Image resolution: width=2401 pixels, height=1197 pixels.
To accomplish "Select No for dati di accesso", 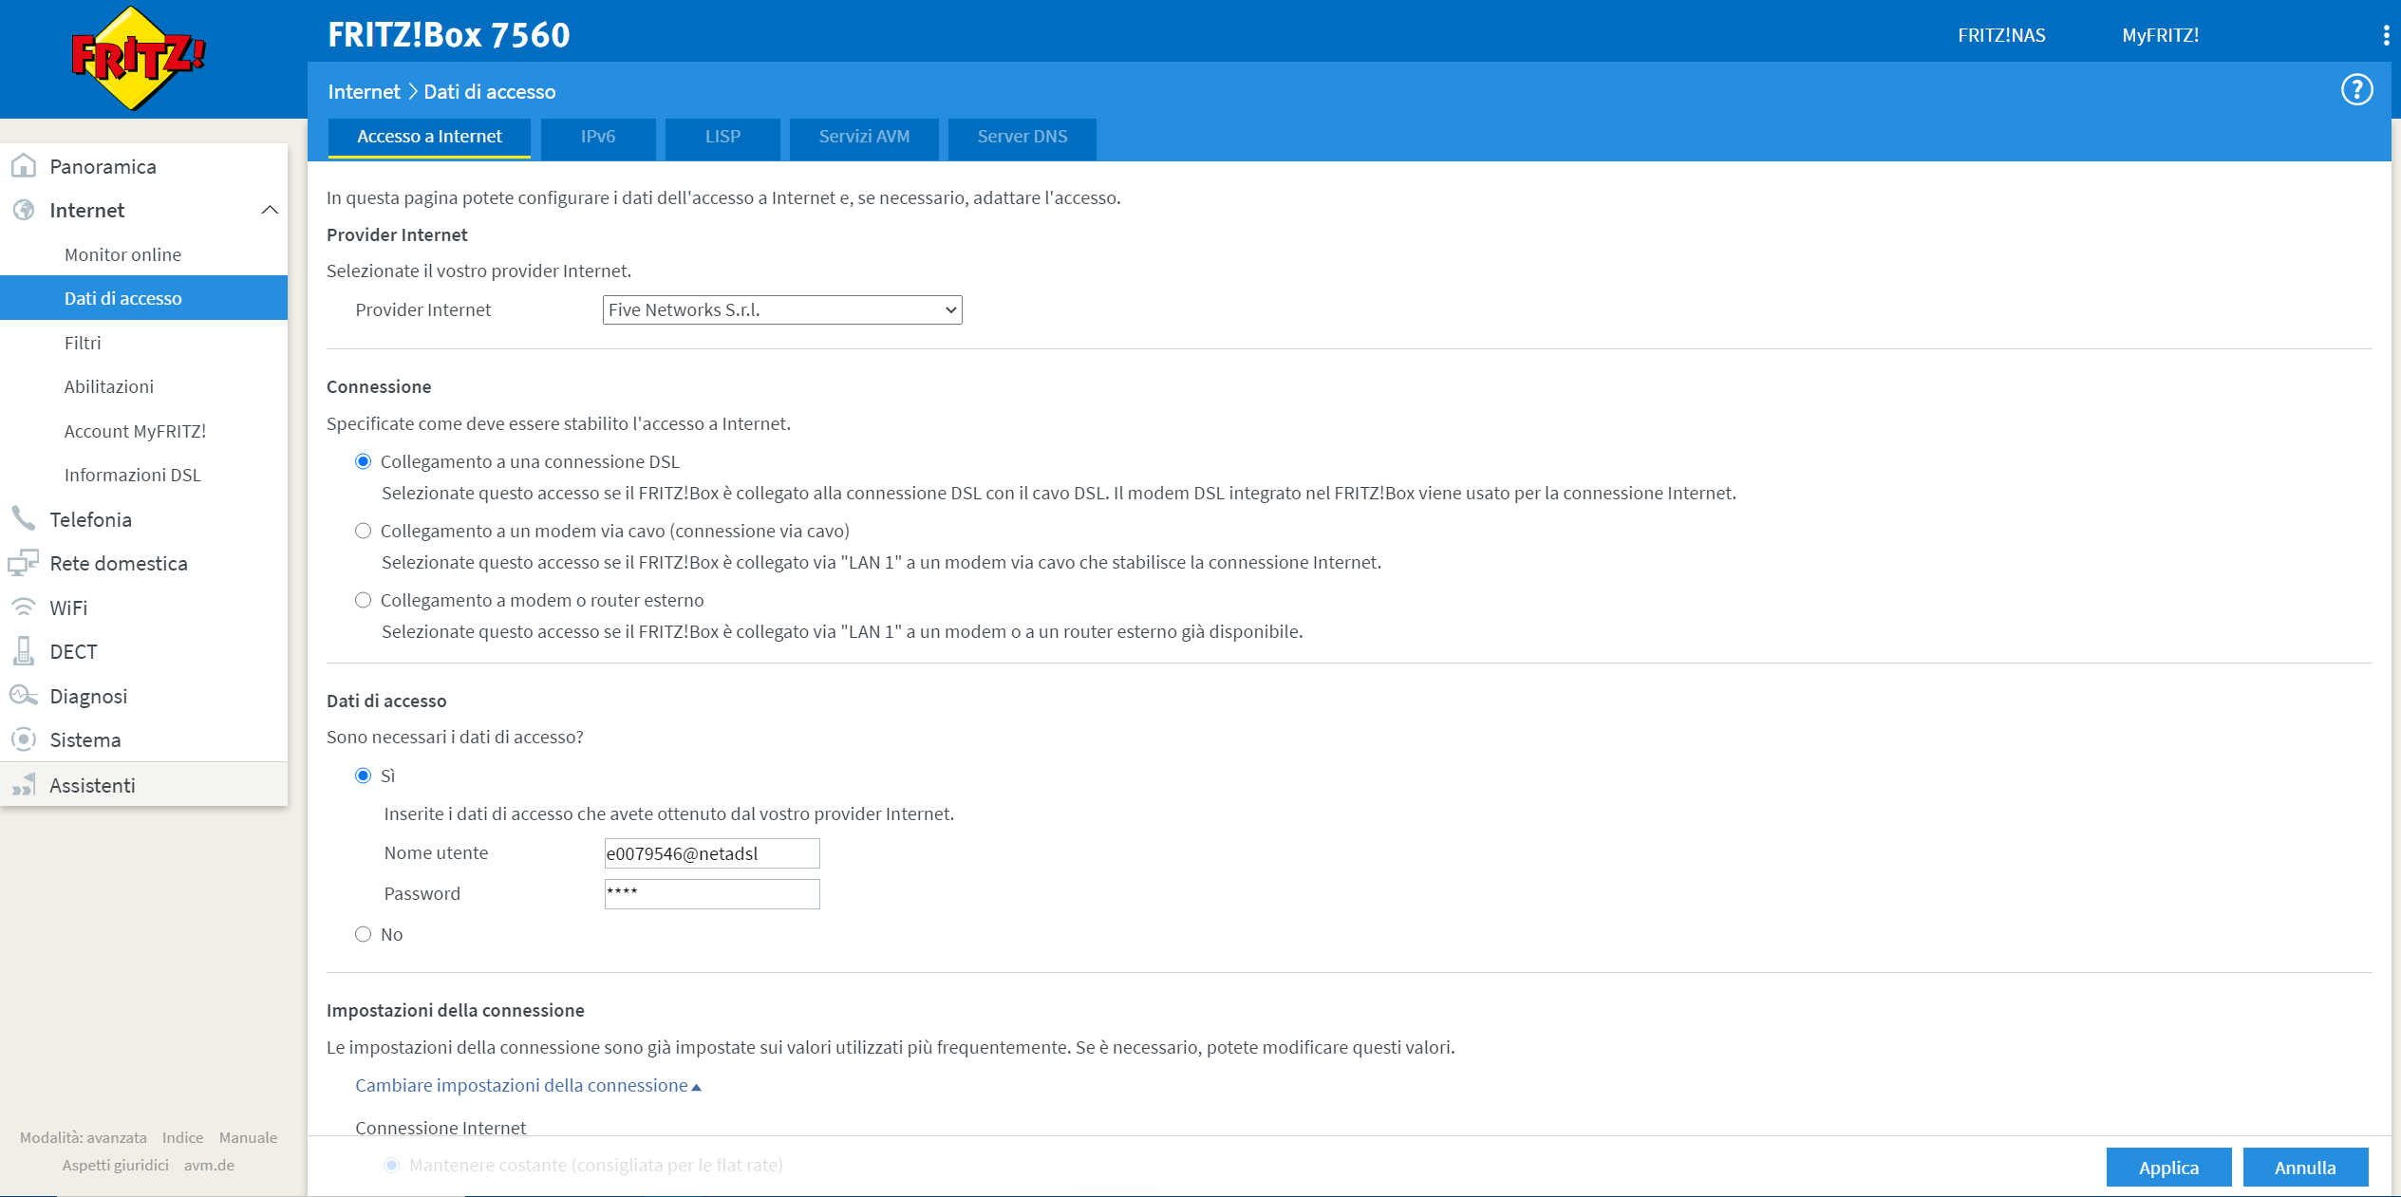I will [363, 934].
